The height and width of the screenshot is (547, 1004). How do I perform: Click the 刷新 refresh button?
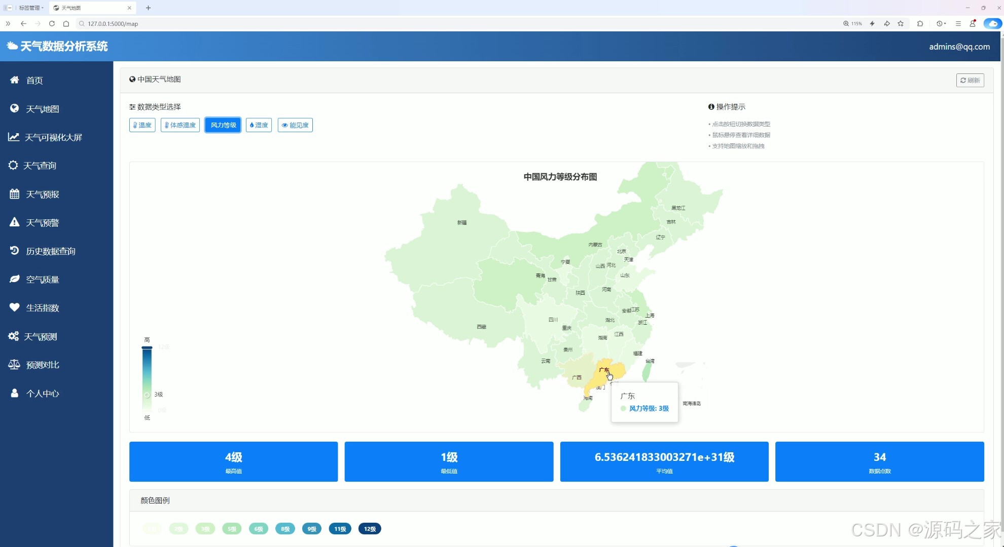click(970, 80)
